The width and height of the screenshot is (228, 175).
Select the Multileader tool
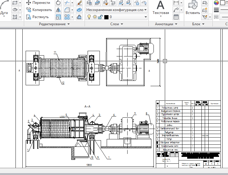(x=176, y=10)
